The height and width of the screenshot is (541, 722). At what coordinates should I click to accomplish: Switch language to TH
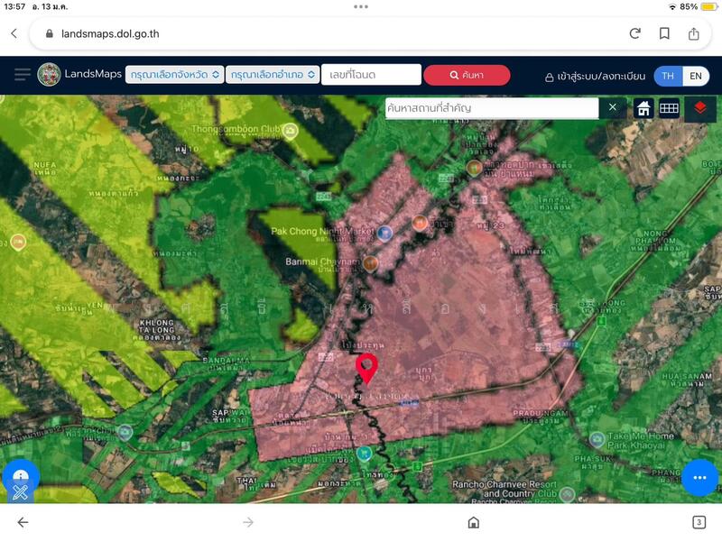point(668,76)
